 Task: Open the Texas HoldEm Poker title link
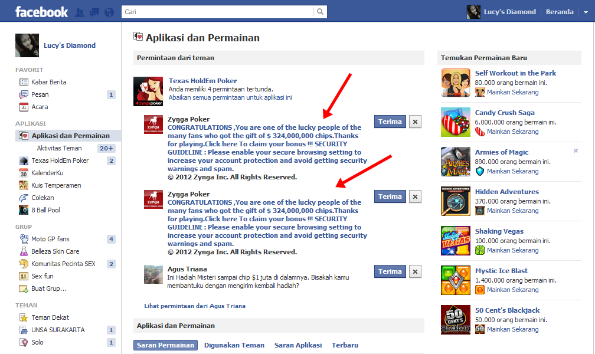[x=202, y=81]
